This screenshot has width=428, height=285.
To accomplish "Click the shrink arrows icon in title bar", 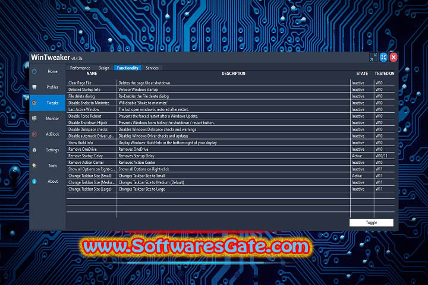I will coord(373,57).
